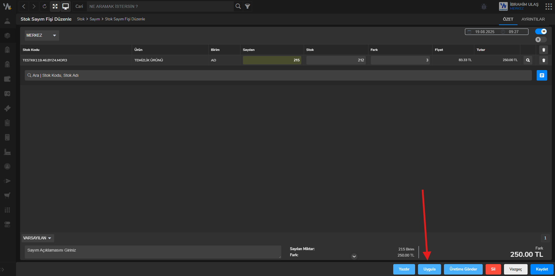Click the refresh icon in top toolbar
Screen dimensions: 555x276
44,6
